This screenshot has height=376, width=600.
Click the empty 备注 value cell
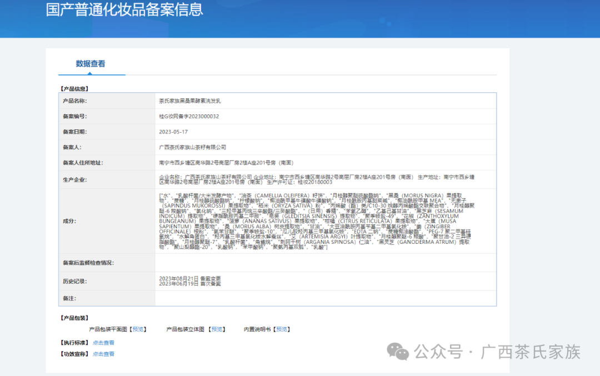[326, 298]
